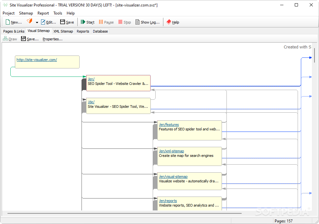
Task: Click the /en/ node link
Action: (x=91, y=79)
